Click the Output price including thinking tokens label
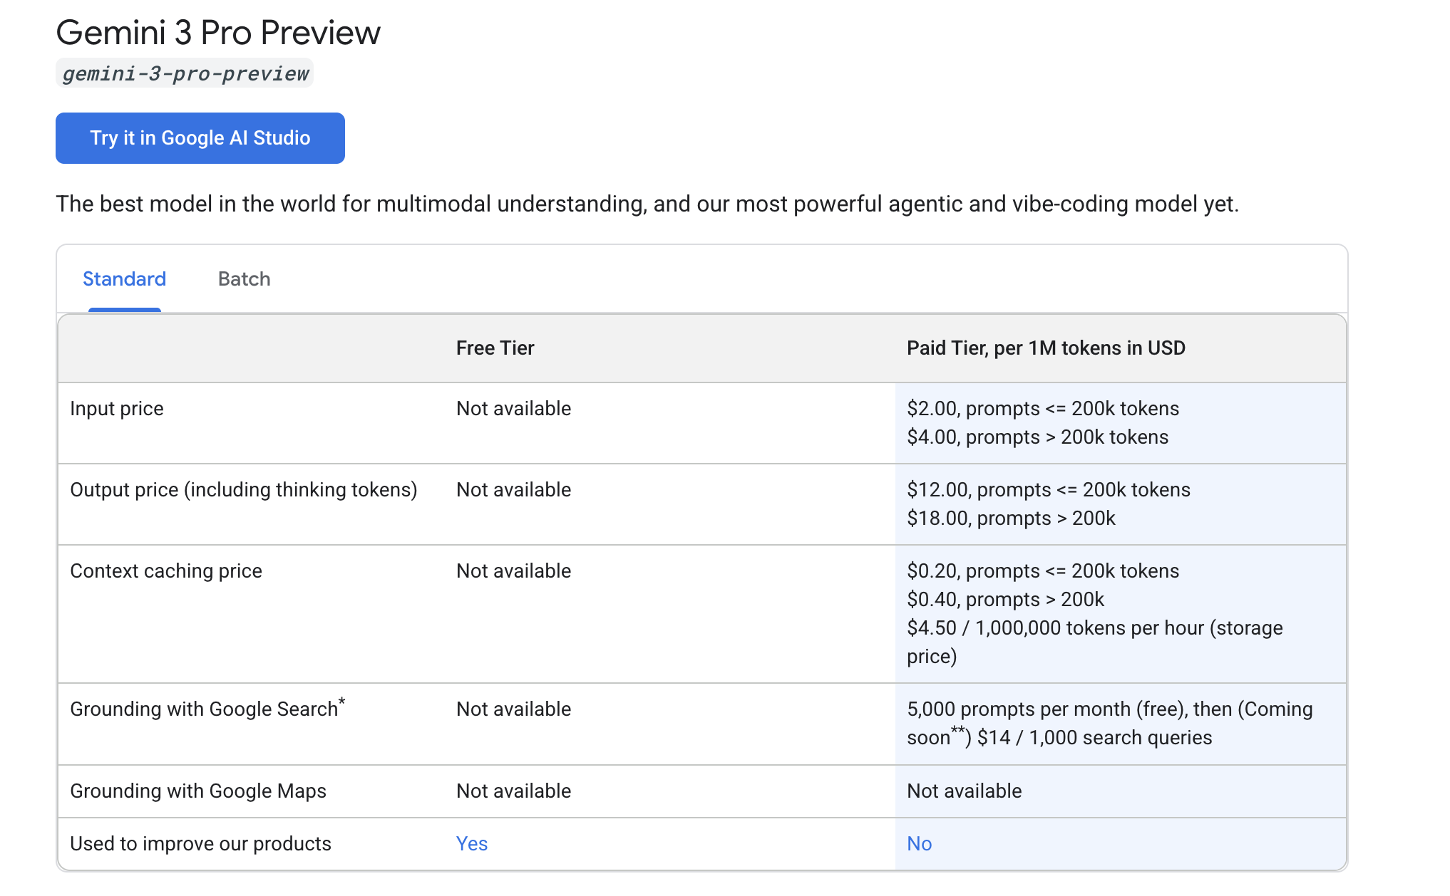 click(243, 490)
